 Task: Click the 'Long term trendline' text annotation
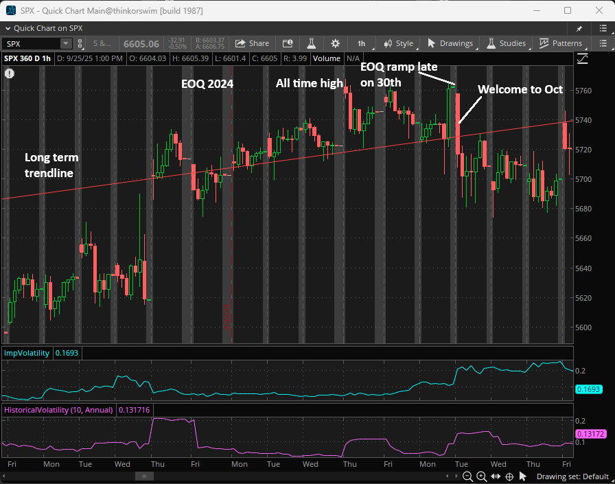click(x=51, y=165)
